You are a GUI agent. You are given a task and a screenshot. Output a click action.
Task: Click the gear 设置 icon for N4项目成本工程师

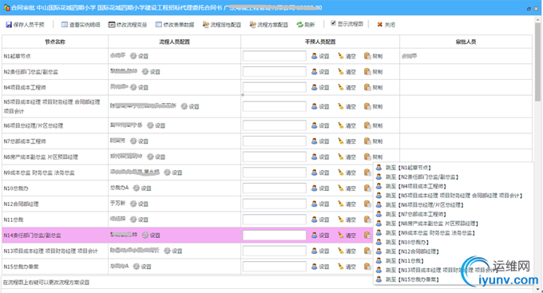tap(133, 87)
